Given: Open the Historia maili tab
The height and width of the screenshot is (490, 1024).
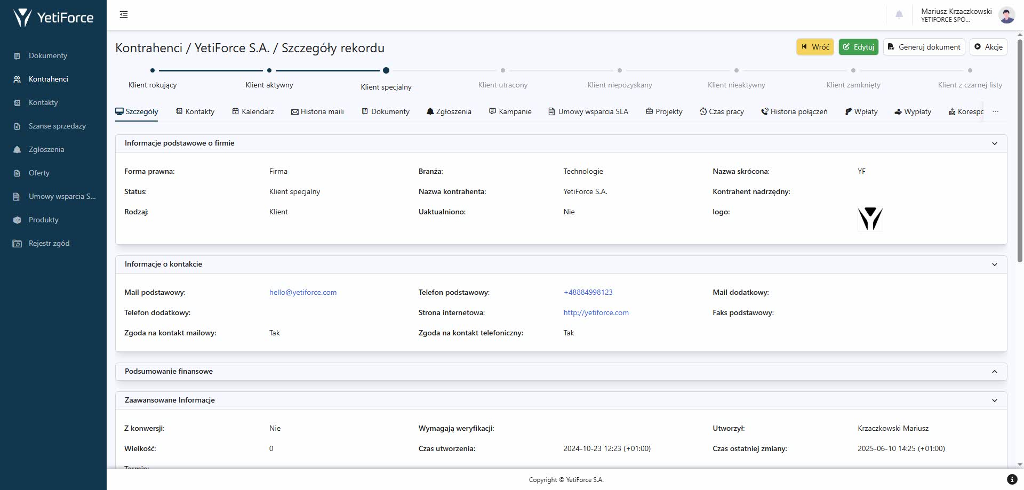Looking at the screenshot, I should tap(317, 111).
